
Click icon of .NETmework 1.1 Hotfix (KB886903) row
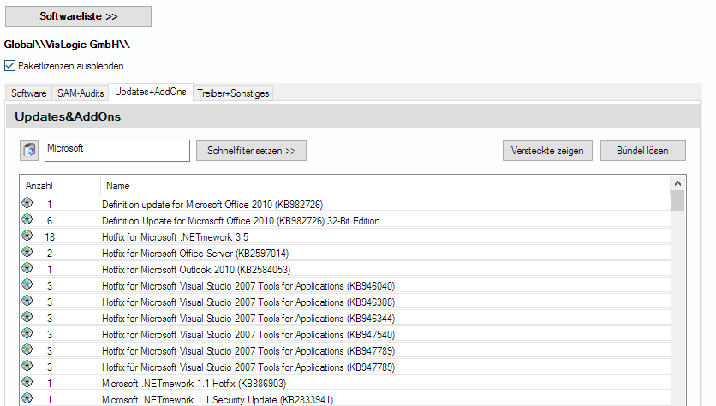coord(27,382)
